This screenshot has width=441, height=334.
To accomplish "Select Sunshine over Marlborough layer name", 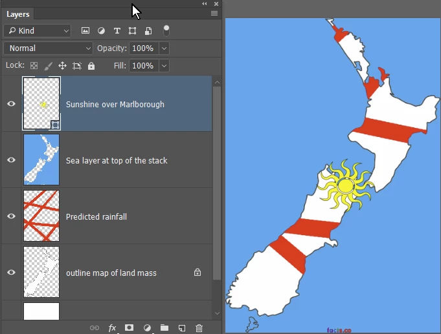I will 115,105.
